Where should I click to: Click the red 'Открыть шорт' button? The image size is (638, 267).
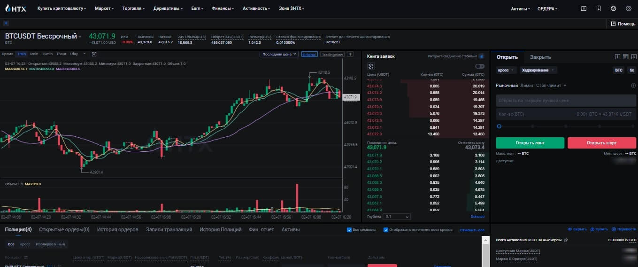(602, 143)
